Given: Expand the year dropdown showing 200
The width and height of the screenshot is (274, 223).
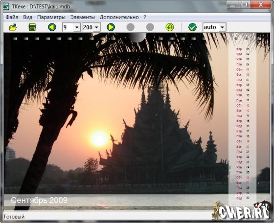Looking at the screenshot, I should [x=96, y=27].
